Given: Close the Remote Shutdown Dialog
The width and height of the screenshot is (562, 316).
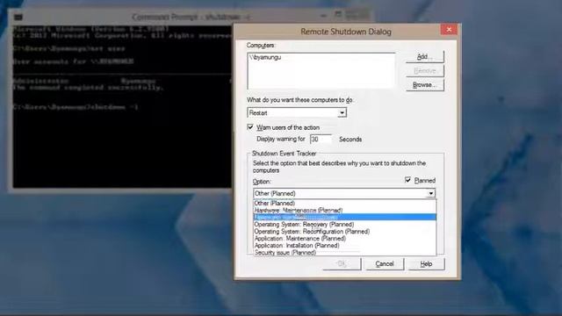Looking at the screenshot, I should tap(449, 30).
